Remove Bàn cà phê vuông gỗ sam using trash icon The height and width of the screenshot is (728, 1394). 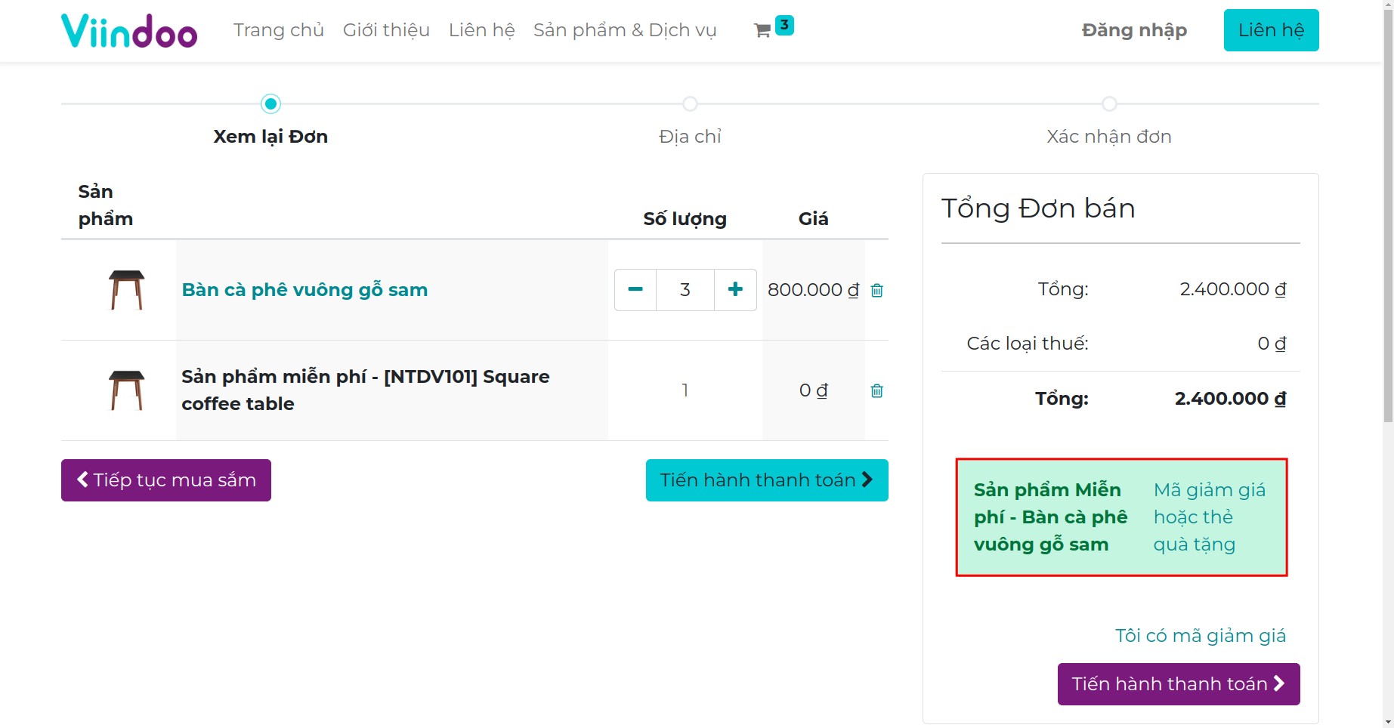pyautogui.click(x=876, y=290)
